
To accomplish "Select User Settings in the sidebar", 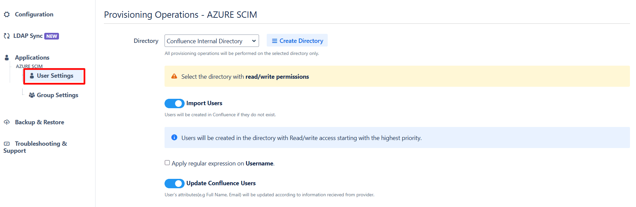I will pos(54,76).
